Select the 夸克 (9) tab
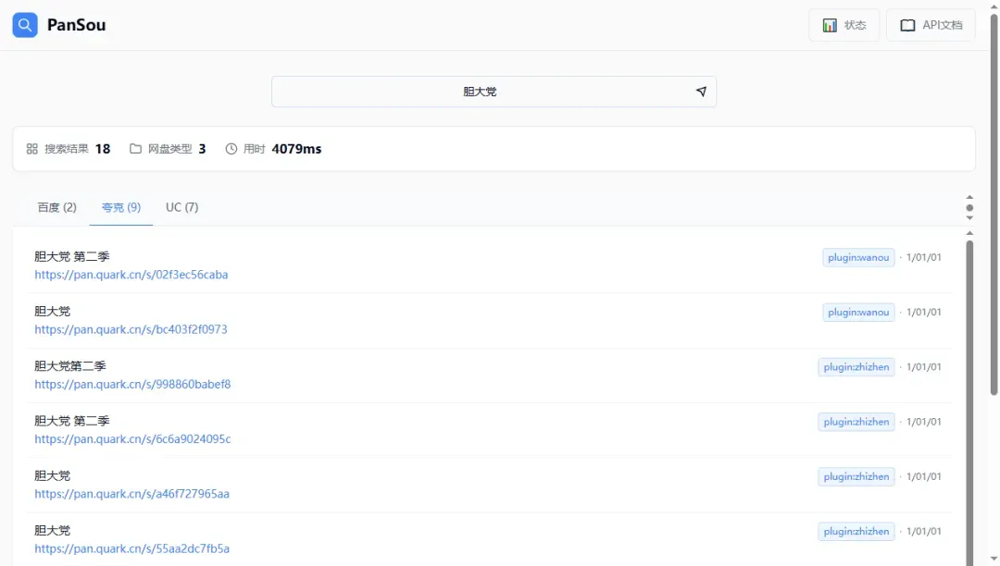Image resolution: width=1000 pixels, height=566 pixels. point(121,207)
